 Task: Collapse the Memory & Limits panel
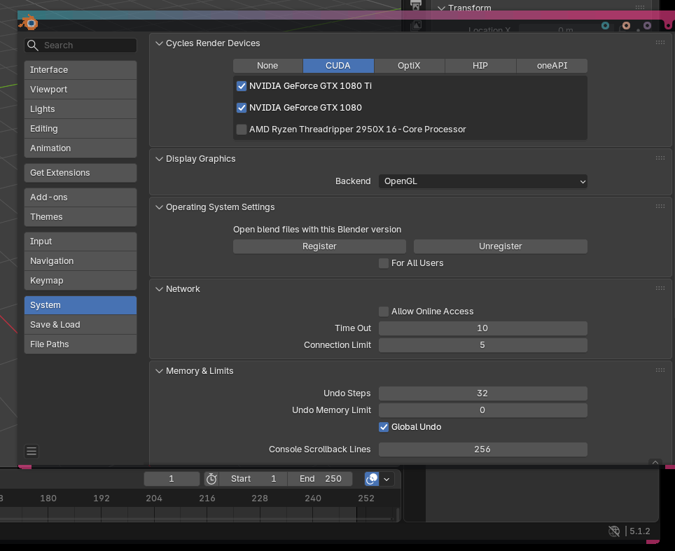[x=159, y=371]
